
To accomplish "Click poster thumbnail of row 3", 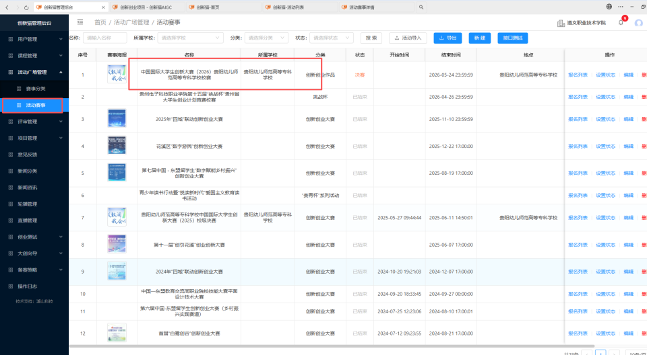I will pos(117,118).
